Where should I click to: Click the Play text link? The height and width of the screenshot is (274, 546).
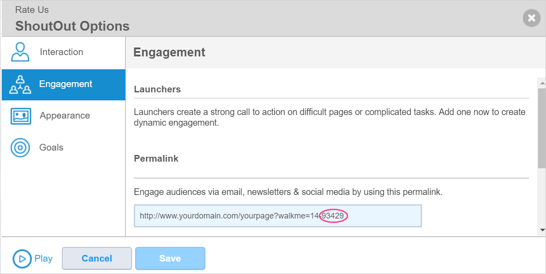click(44, 258)
